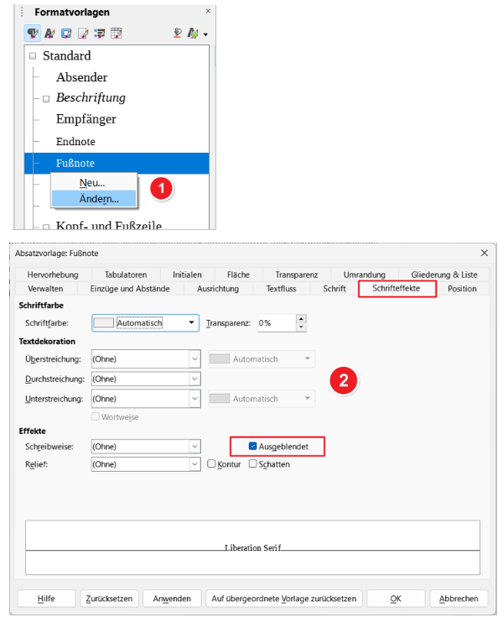Increase the Transparenz value with up arrow
The width and height of the screenshot is (503, 628).
tap(302, 318)
